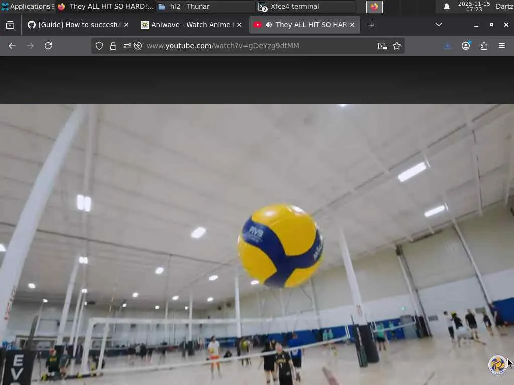Click the Firefox workspace thumbnail in the panel
514x385 pixels.
coord(374,7)
